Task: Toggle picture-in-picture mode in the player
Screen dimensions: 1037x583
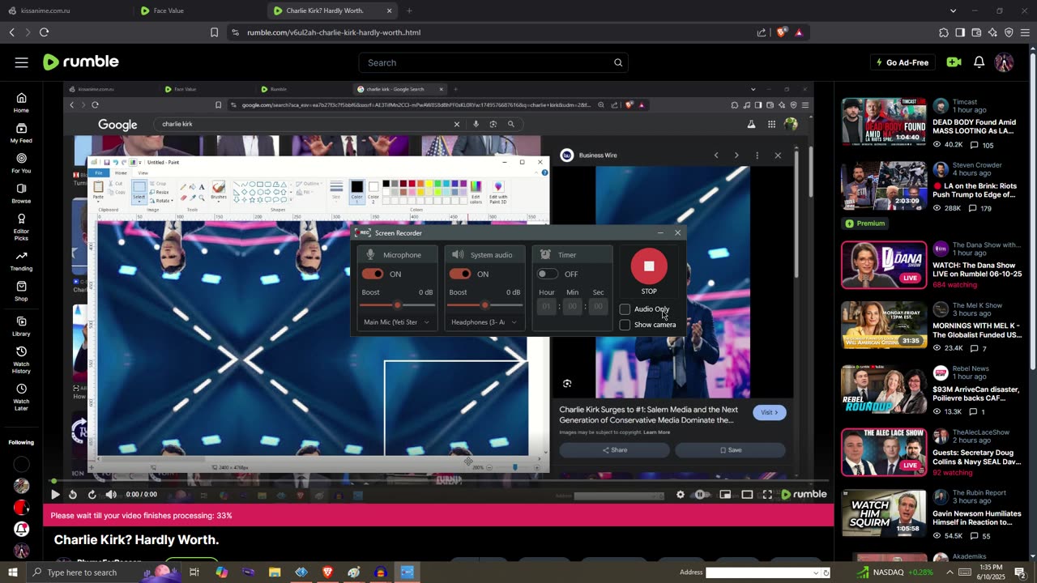Action: (725, 495)
